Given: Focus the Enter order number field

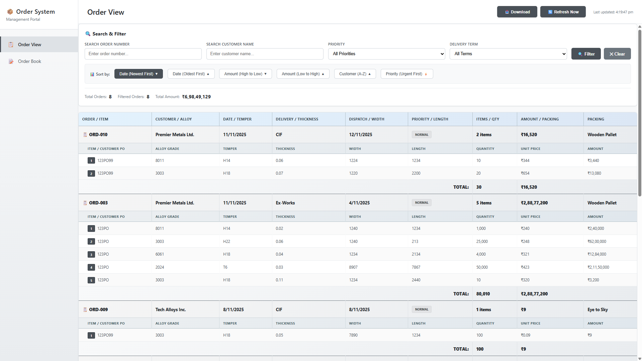Looking at the screenshot, I should tap(143, 54).
